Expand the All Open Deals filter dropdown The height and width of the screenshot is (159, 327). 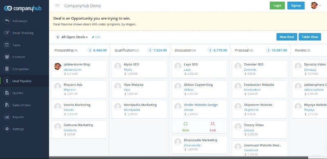(x=74, y=37)
